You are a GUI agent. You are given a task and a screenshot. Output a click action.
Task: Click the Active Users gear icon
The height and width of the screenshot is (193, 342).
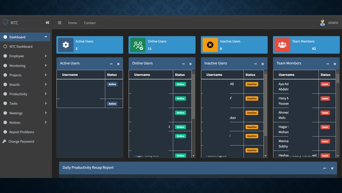[65, 45]
